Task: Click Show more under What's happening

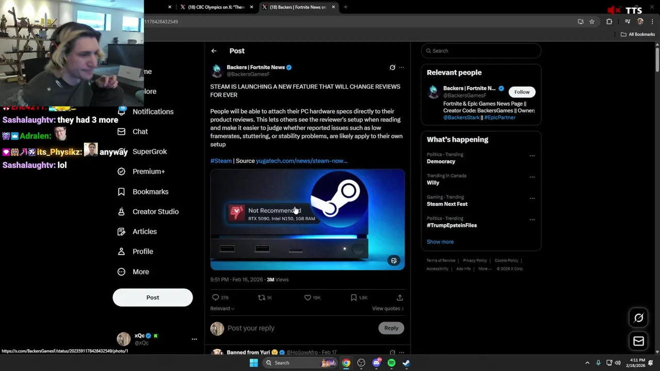Action: [440, 242]
